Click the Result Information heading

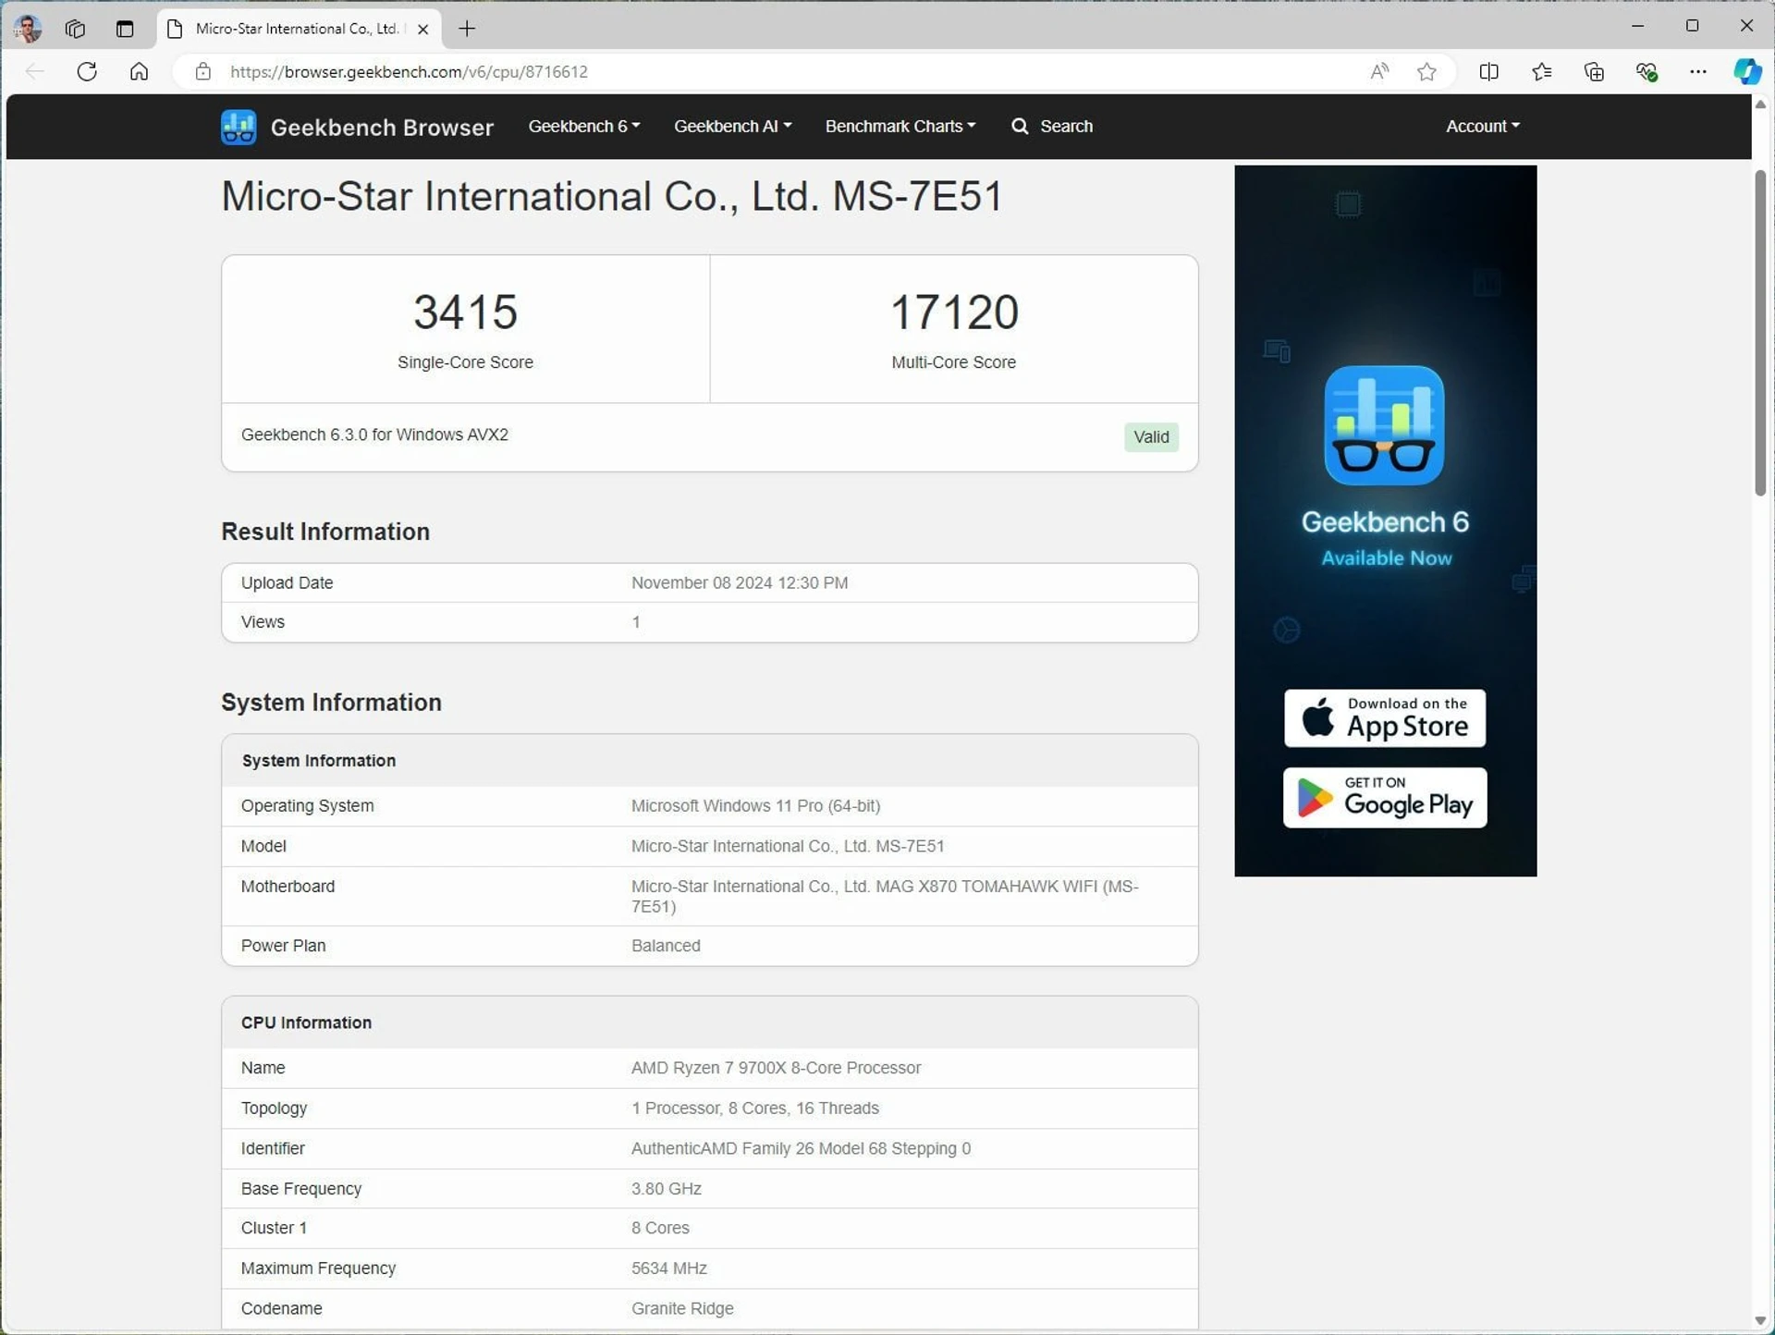coord(325,532)
